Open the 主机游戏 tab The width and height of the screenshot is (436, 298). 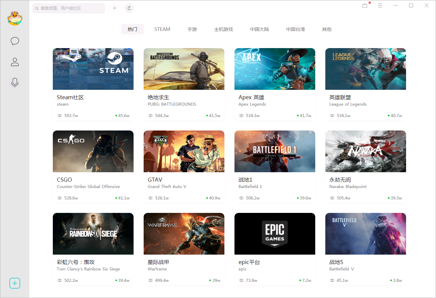(x=223, y=29)
